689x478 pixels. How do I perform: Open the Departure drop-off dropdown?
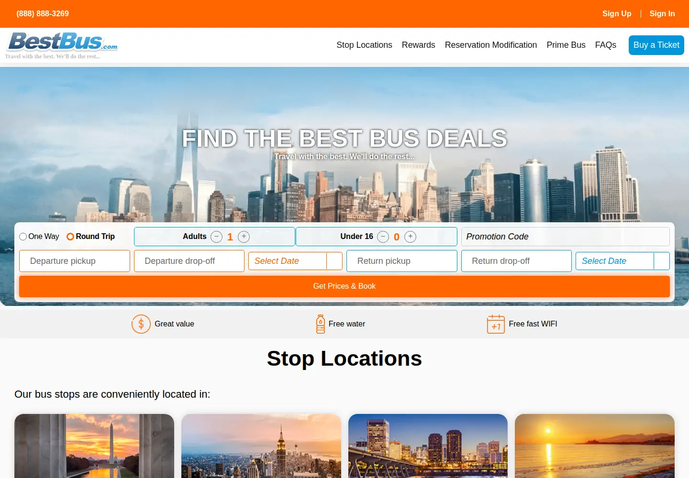pos(189,261)
